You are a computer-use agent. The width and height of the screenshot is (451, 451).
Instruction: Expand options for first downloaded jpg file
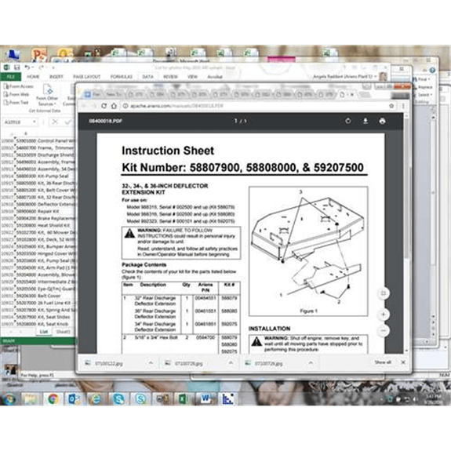point(151,363)
